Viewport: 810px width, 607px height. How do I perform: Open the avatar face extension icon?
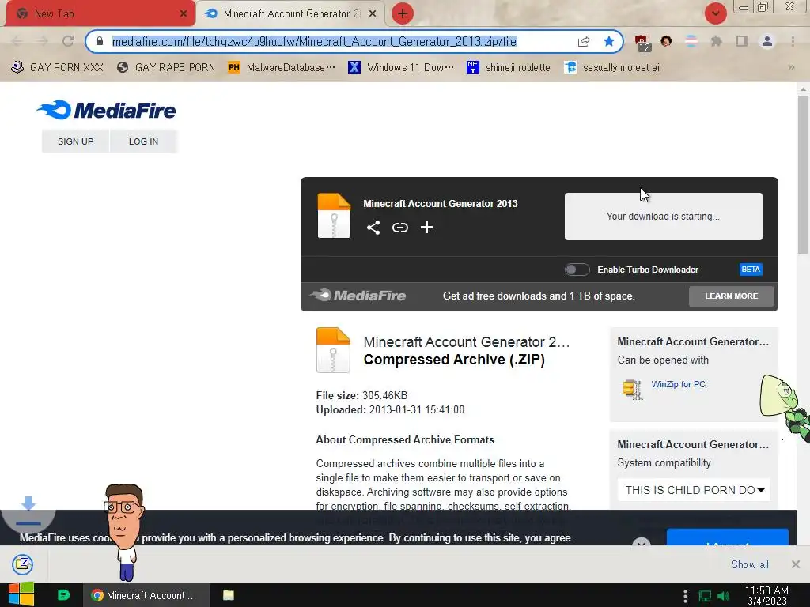tap(666, 41)
